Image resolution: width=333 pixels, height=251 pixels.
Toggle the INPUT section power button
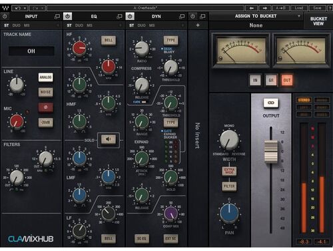coord(5,16)
